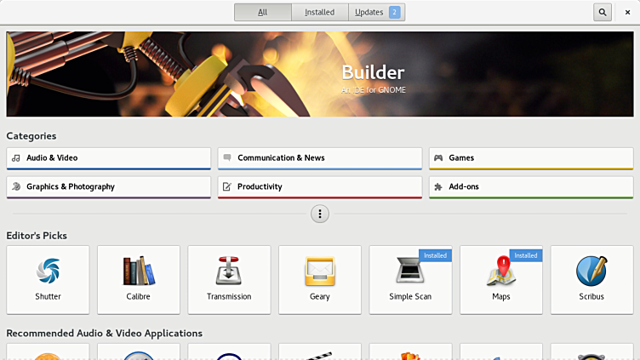This screenshot has height=360, width=640.
Task: Browse the Productivity category
Action: point(319,187)
